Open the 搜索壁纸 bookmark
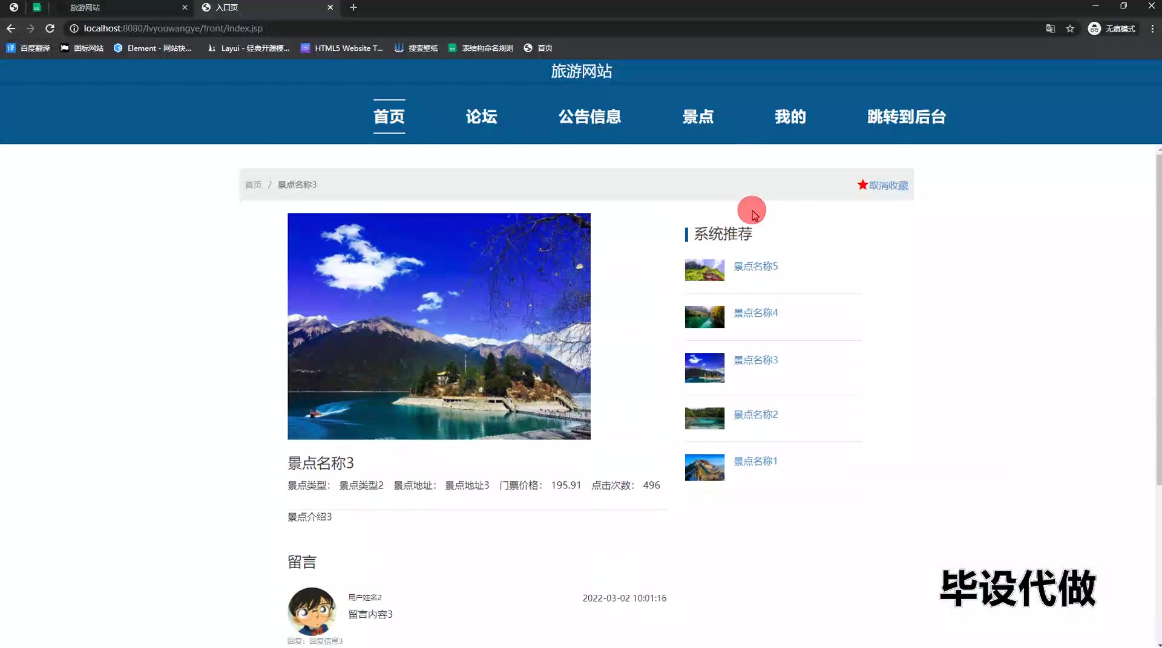 pos(416,48)
